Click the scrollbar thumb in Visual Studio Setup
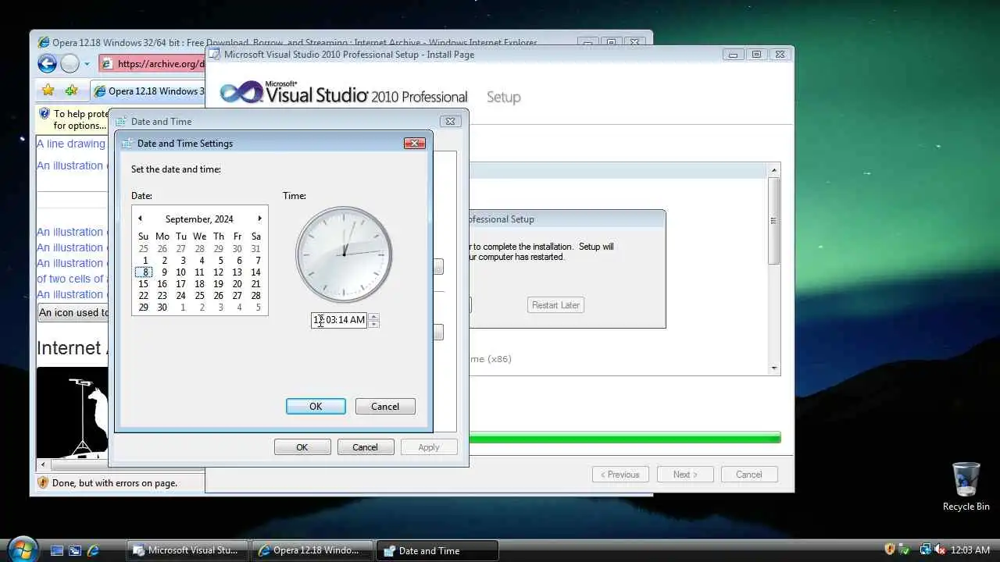This screenshot has width=1000, height=562. pos(774,221)
